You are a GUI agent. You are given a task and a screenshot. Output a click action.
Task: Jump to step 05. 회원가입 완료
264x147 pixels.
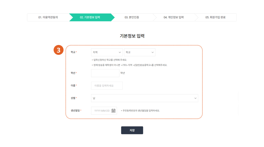pos(215,17)
